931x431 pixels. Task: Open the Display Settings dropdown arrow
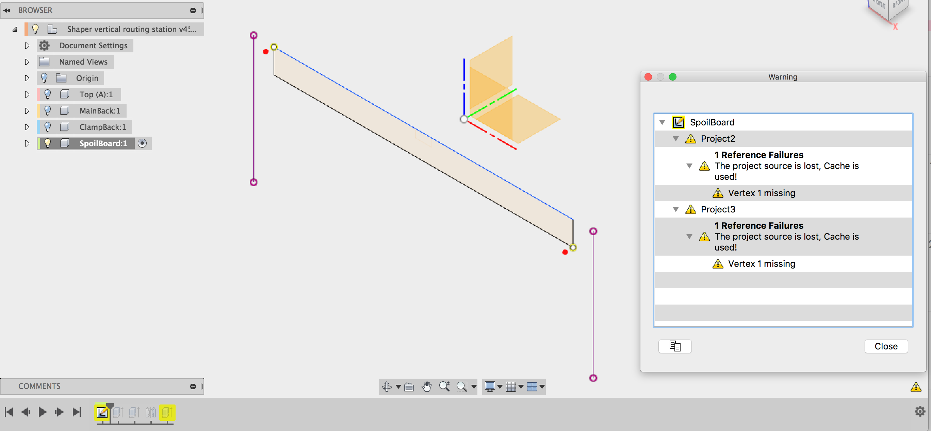[x=500, y=387]
